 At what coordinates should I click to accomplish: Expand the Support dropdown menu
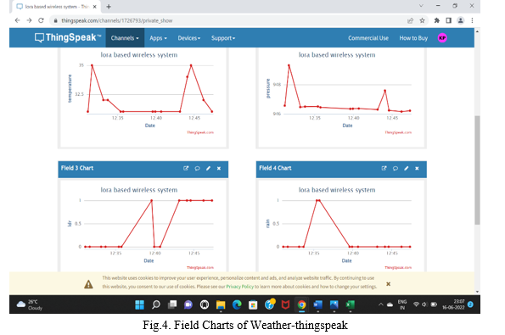tap(223, 38)
